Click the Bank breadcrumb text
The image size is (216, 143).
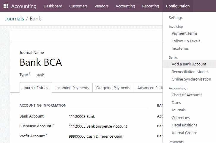pyautogui.click(x=35, y=19)
